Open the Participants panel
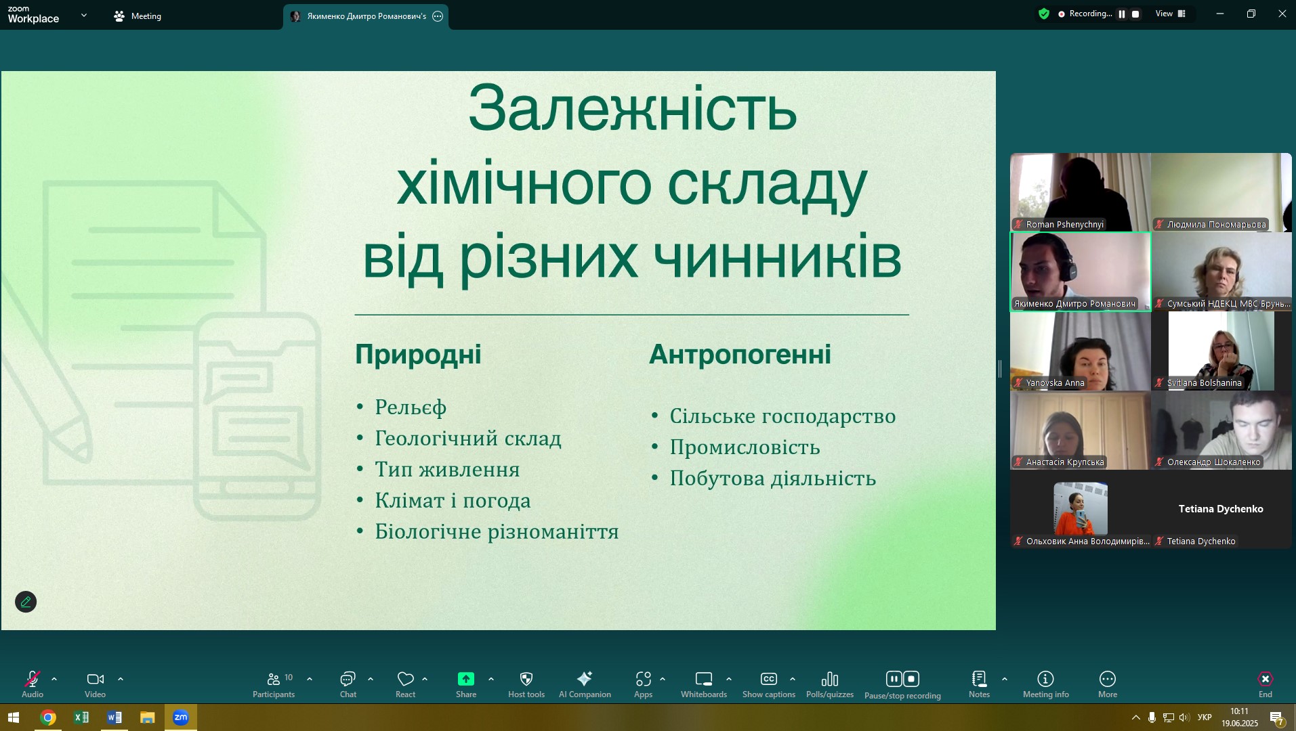 274,684
